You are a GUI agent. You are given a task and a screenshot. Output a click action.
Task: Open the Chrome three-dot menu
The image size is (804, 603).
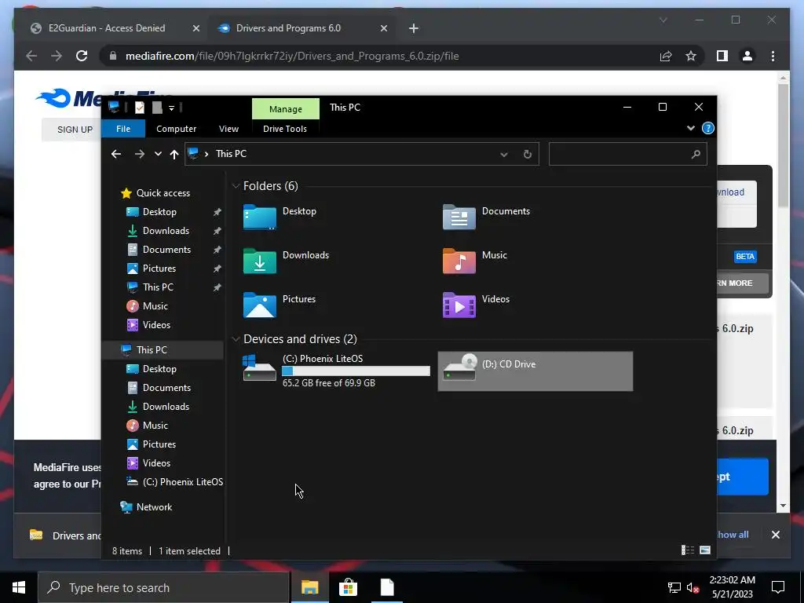click(773, 56)
